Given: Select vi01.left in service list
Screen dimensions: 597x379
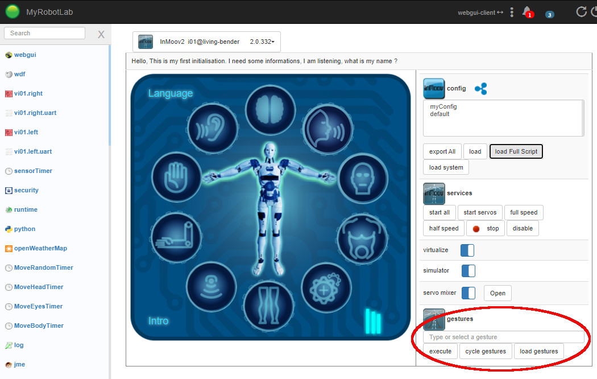Looking at the screenshot, I should pos(26,133).
